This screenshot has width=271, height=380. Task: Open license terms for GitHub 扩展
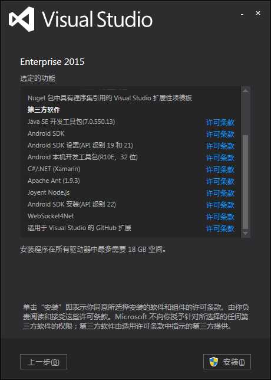[x=220, y=228]
